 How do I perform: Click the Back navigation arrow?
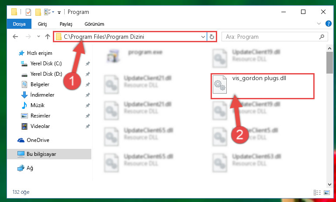point(15,37)
